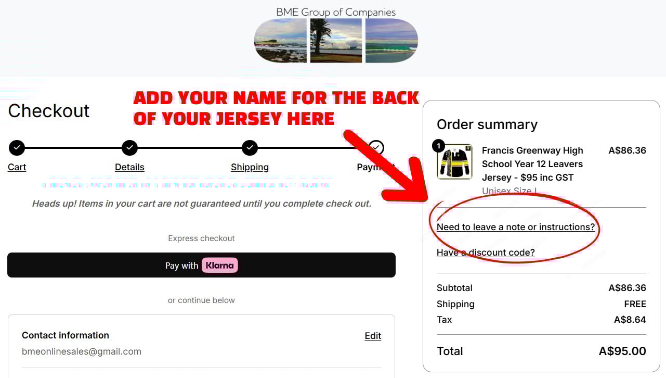
Task: Expand "Need to leave a note or instructions?"
Action: pyautogui.click(x=515, y=227)
